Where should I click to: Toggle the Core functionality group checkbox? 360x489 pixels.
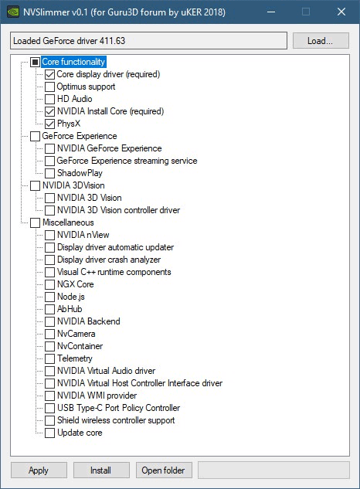point(35,62)
